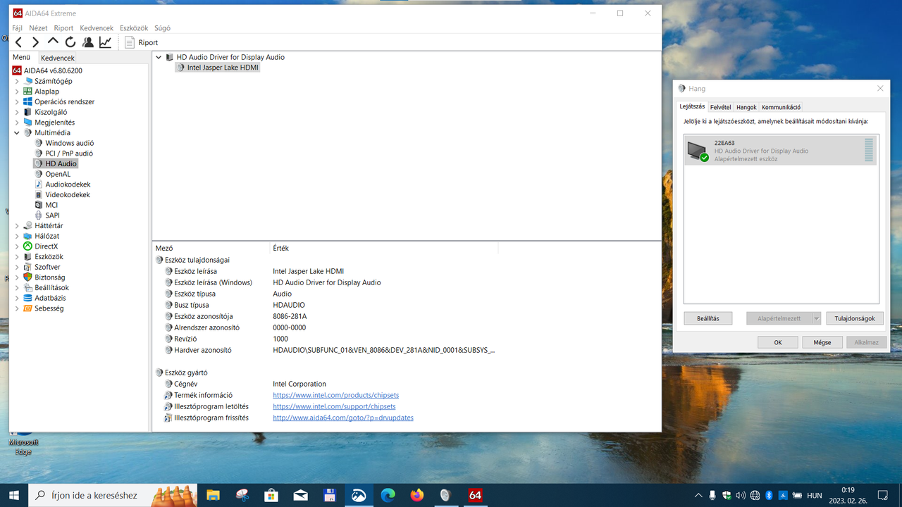The width and height of the screenshot is (902, 507).
Task: Expand the Operációs rendszer node
Action: (x=17, y=101)
